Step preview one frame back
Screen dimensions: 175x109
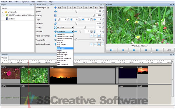click(123, 50)
